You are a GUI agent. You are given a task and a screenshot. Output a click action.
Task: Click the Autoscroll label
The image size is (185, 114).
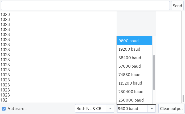17,109
